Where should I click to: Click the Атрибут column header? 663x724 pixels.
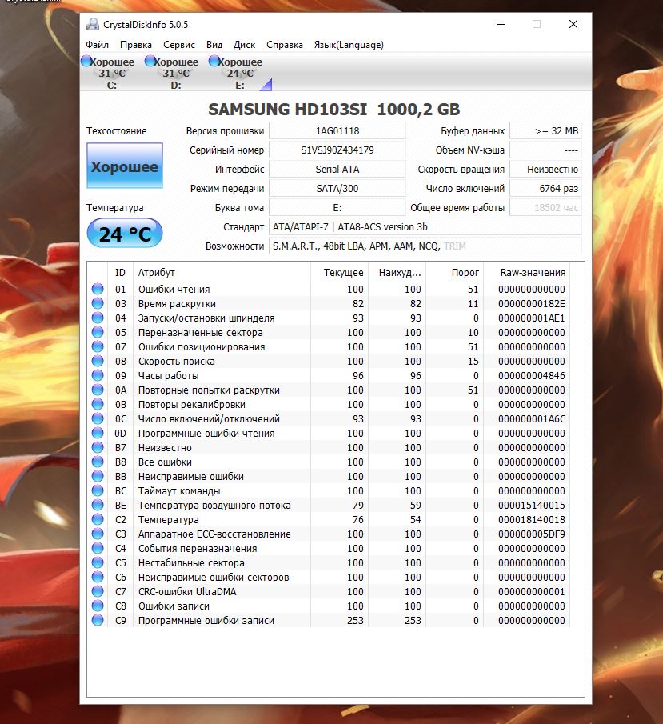[222, 273]
